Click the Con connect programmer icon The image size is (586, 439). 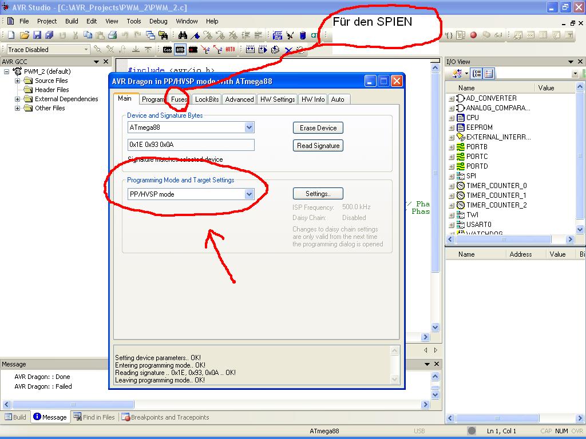pyautogui.click(x=168, y=49)
